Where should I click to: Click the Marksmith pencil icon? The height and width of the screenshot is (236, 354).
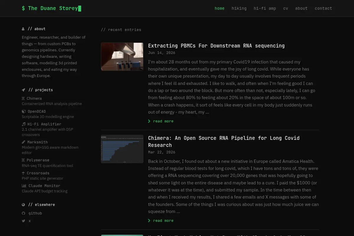(24, 142)
